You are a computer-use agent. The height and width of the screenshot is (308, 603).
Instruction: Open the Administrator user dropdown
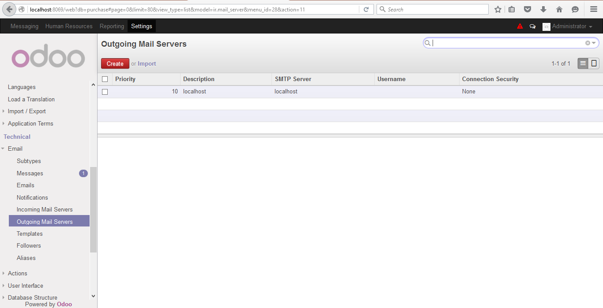[x=572, y=26]
